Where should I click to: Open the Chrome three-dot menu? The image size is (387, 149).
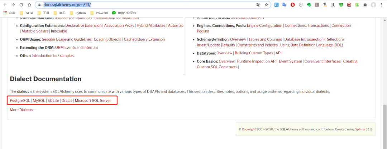tap(382, 5)
